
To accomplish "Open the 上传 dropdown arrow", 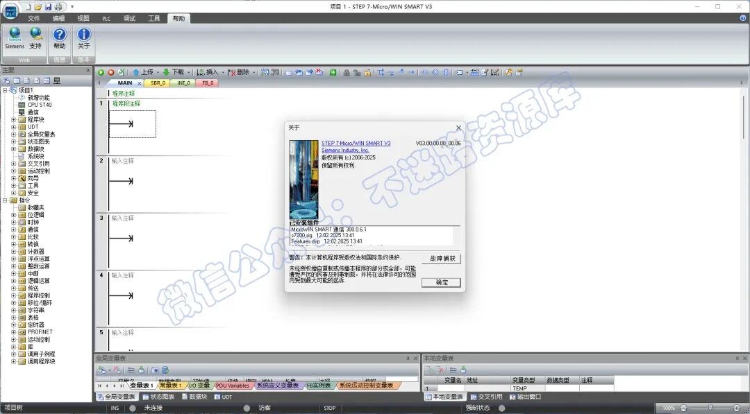I will (158, 73).
